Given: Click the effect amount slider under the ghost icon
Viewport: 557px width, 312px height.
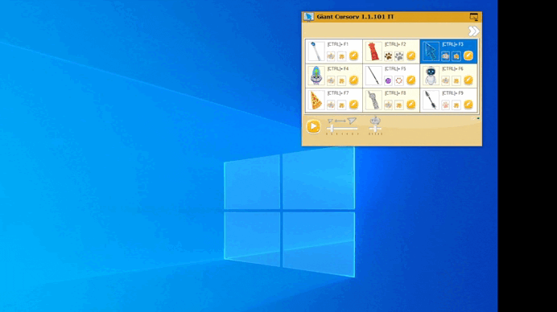Looking at the screenshot, I should [375, 129].
